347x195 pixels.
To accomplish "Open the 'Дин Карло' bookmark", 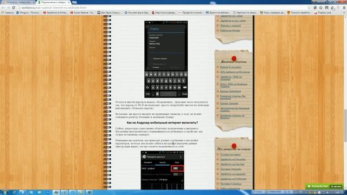I will [110, 12].
